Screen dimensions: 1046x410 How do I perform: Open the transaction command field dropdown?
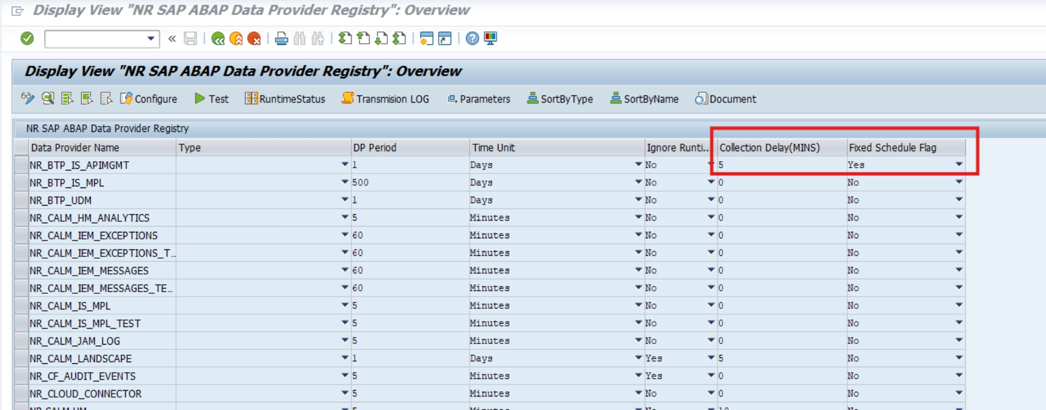[151, 39]
